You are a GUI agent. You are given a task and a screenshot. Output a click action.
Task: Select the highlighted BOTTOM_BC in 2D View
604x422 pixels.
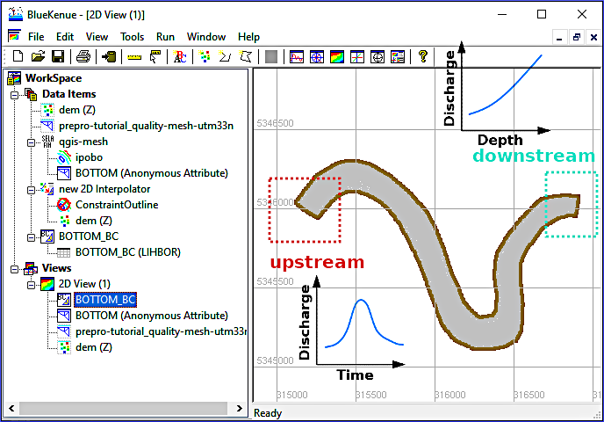tap(105, 300)
